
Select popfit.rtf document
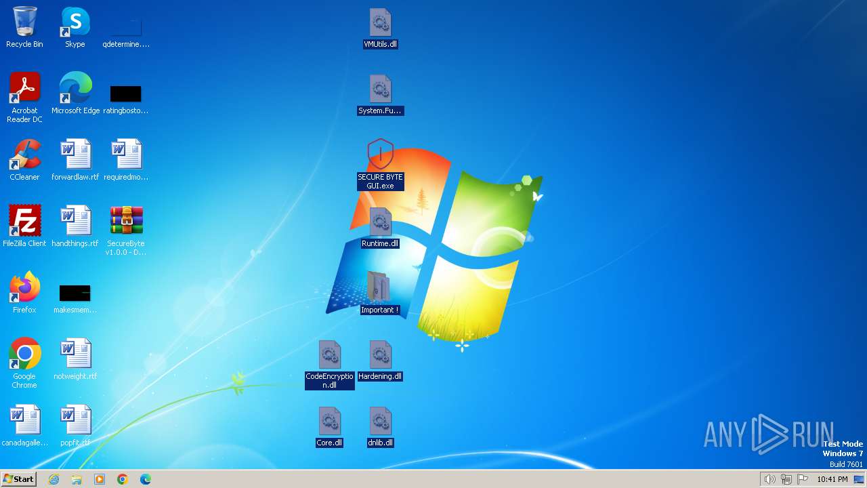(x=75, y=426)
